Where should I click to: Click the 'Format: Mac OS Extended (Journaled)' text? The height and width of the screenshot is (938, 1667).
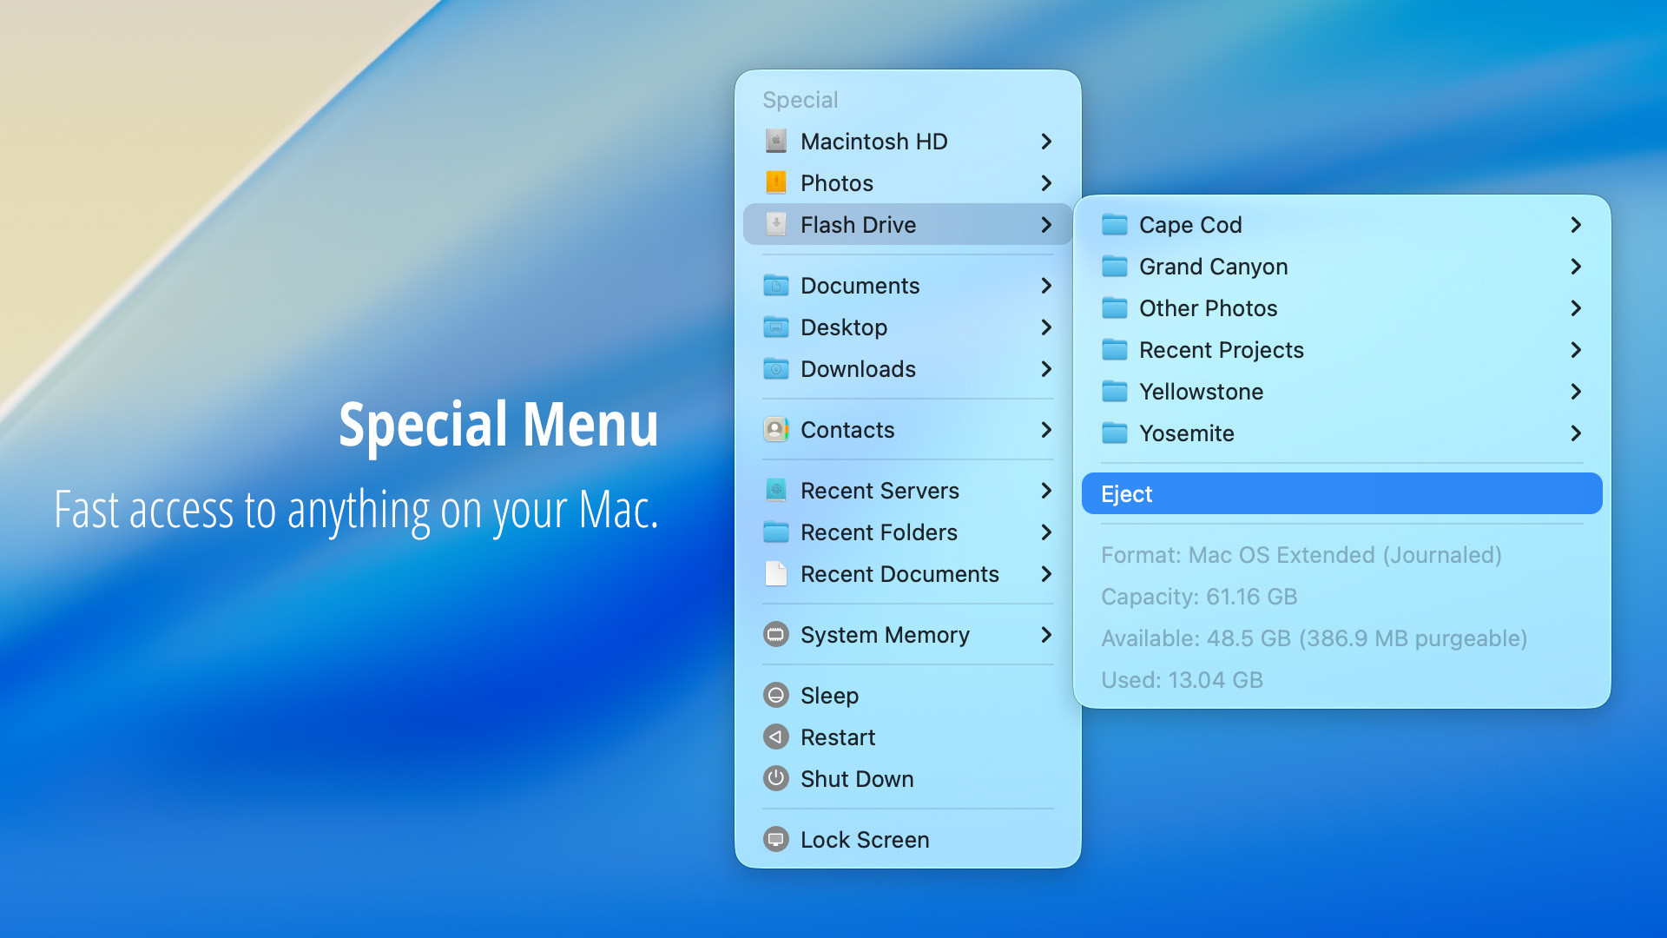pyautogui.click(x=1301, y=554)
